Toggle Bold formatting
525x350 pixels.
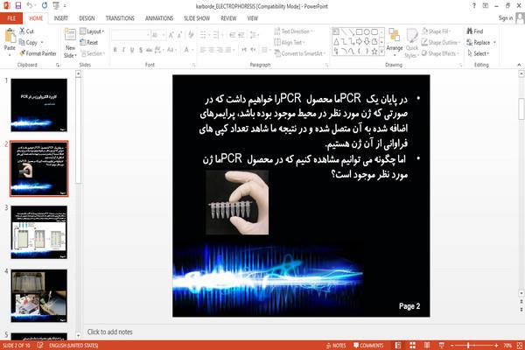[x=115, y=50]
